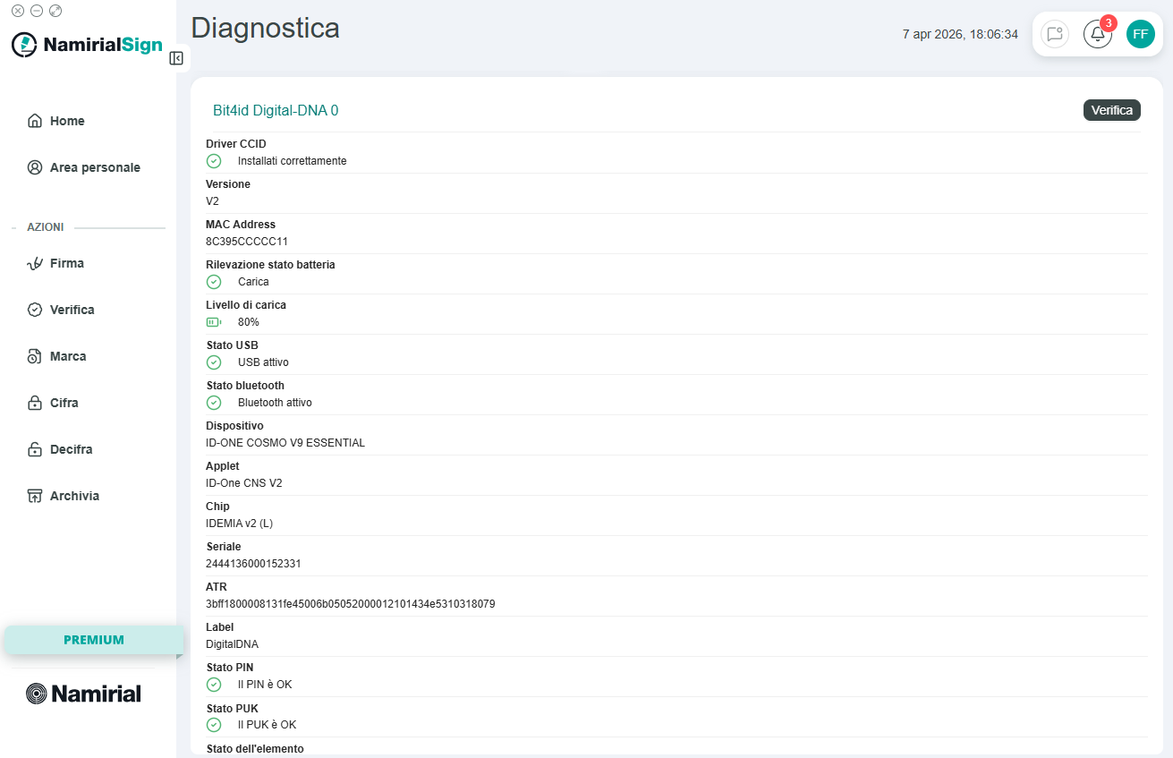Click the Stato PIN check icon
This screenshot has height=758, width=1173.
click(x=214, y=685)
